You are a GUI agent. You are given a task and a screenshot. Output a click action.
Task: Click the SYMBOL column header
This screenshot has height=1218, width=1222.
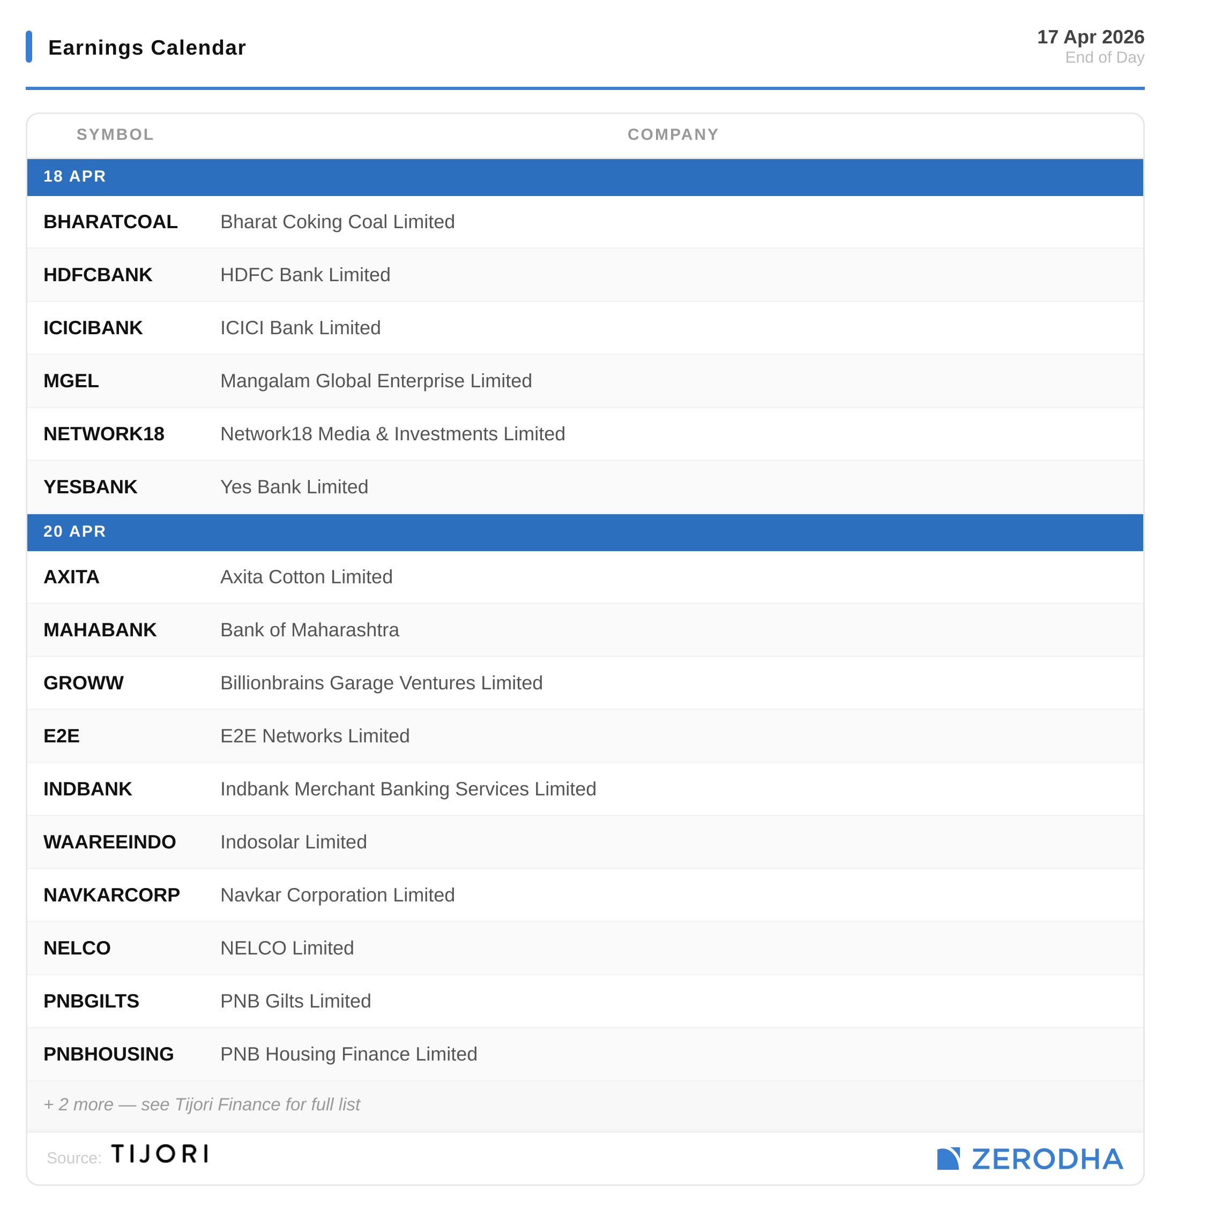[115, 134]
